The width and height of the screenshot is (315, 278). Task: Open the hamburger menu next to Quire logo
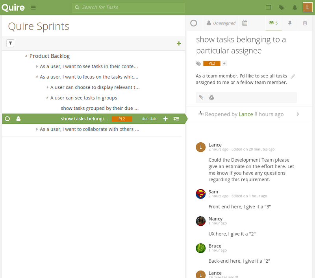[33, 7]
